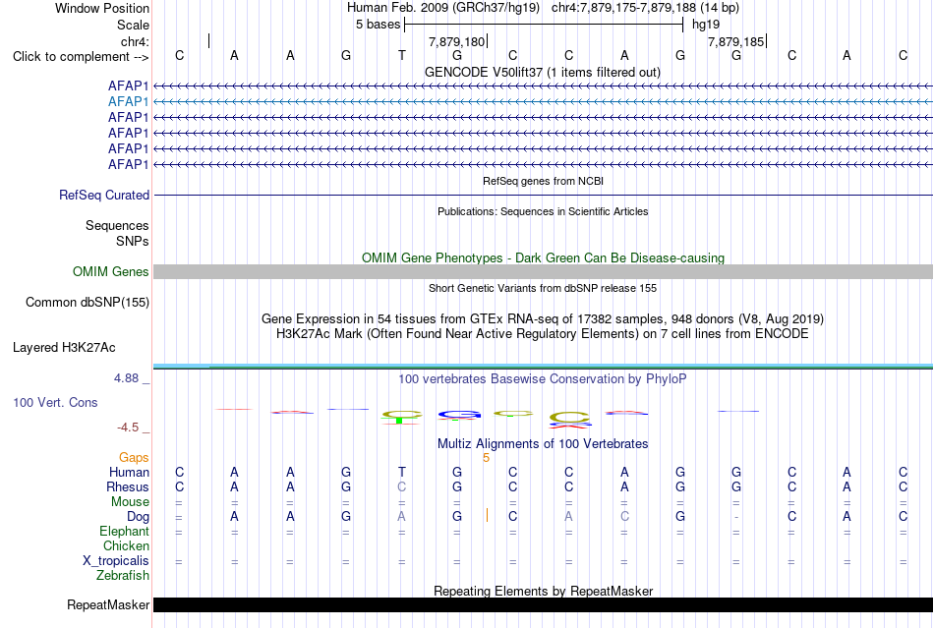Select the Window Position label

coord(102,8)
